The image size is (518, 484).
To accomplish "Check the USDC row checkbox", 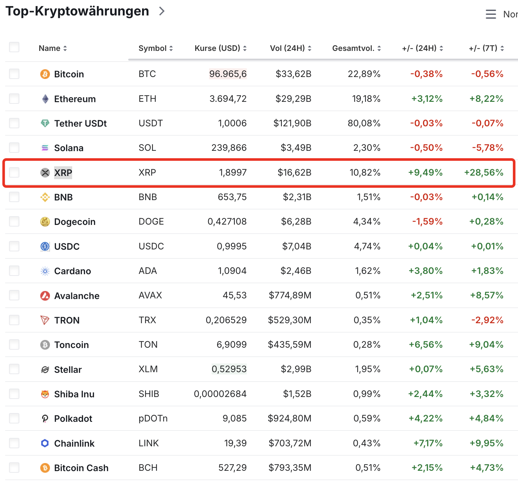I will 14,246.
